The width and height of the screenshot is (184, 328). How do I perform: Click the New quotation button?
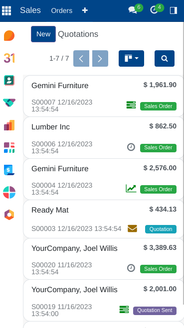click(43, 34)
